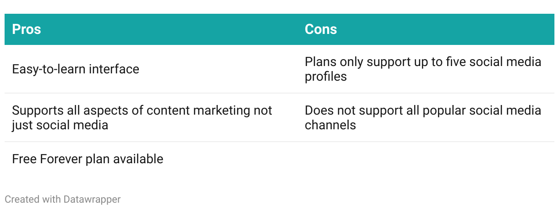
Task: Click 'Supports all aspects of content marketing' line
Action: 142,111
